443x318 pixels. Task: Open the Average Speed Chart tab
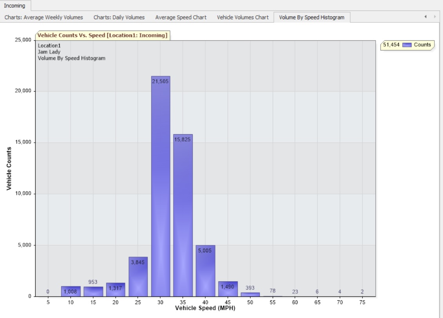point(181,17)
